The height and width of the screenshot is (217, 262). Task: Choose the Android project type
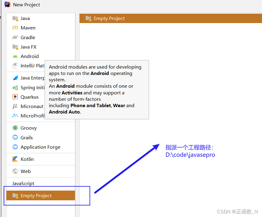tap(41, 56)
